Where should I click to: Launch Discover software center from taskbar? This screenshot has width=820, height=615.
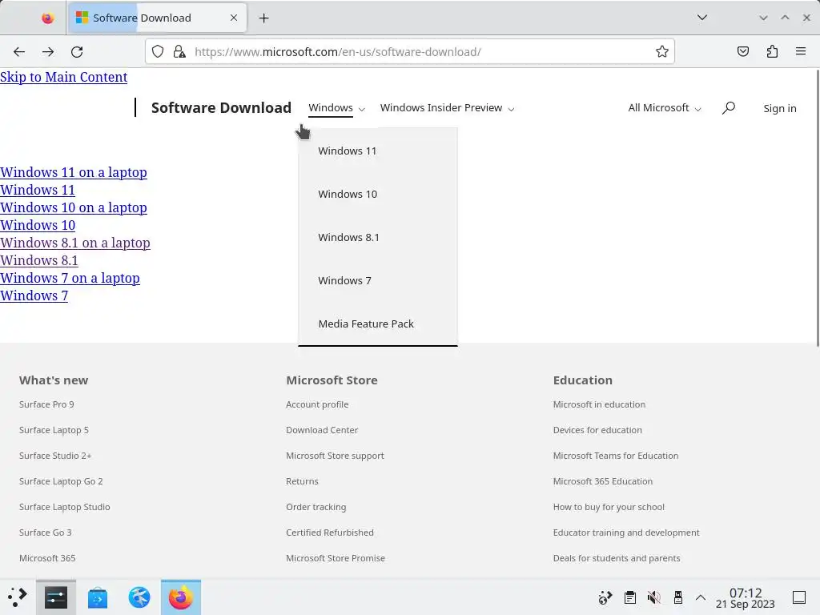coord(97,597)
